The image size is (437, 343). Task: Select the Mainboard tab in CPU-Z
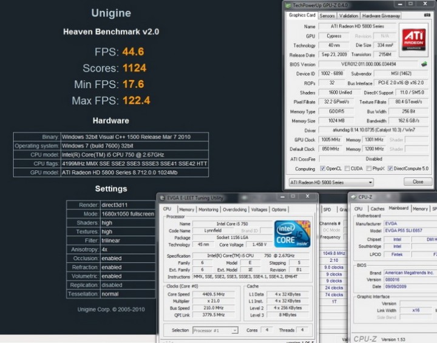coord(399,208)
